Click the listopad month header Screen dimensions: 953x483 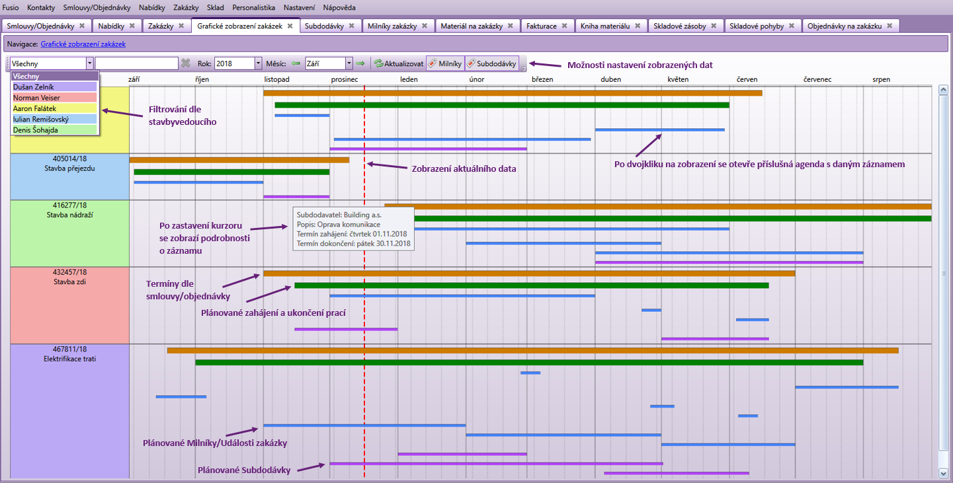[276, 79]
